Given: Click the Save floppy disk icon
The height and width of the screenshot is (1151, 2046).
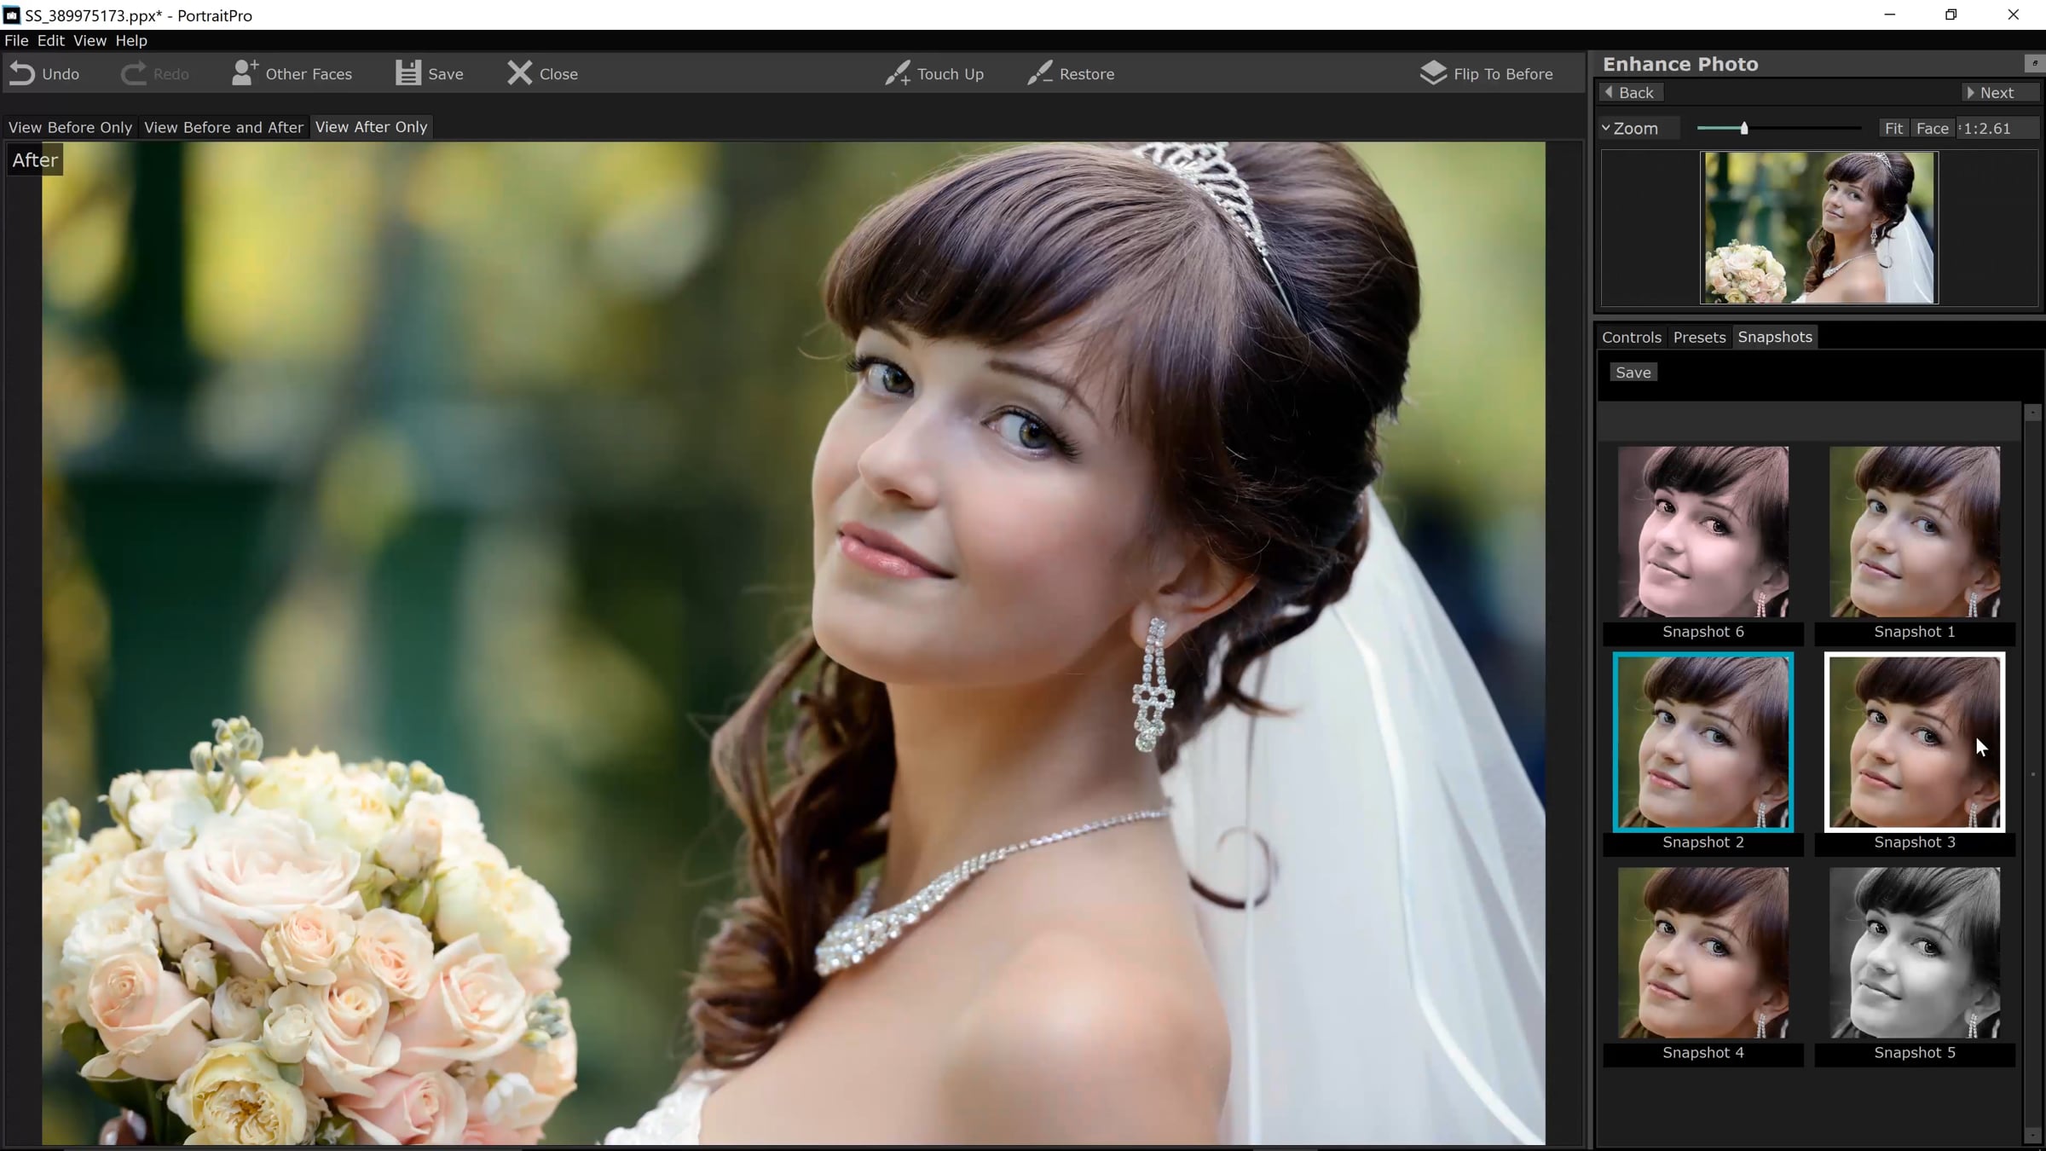Looking at the screenshot, I should click(407, 73).
